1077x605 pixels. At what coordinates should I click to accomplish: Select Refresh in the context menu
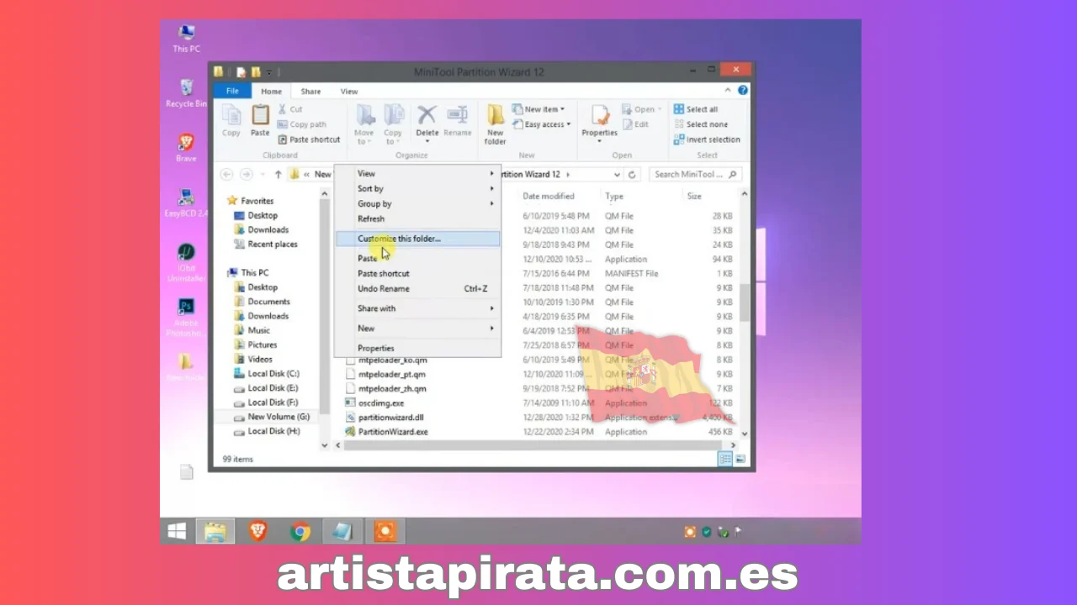[x=371, y=218]
